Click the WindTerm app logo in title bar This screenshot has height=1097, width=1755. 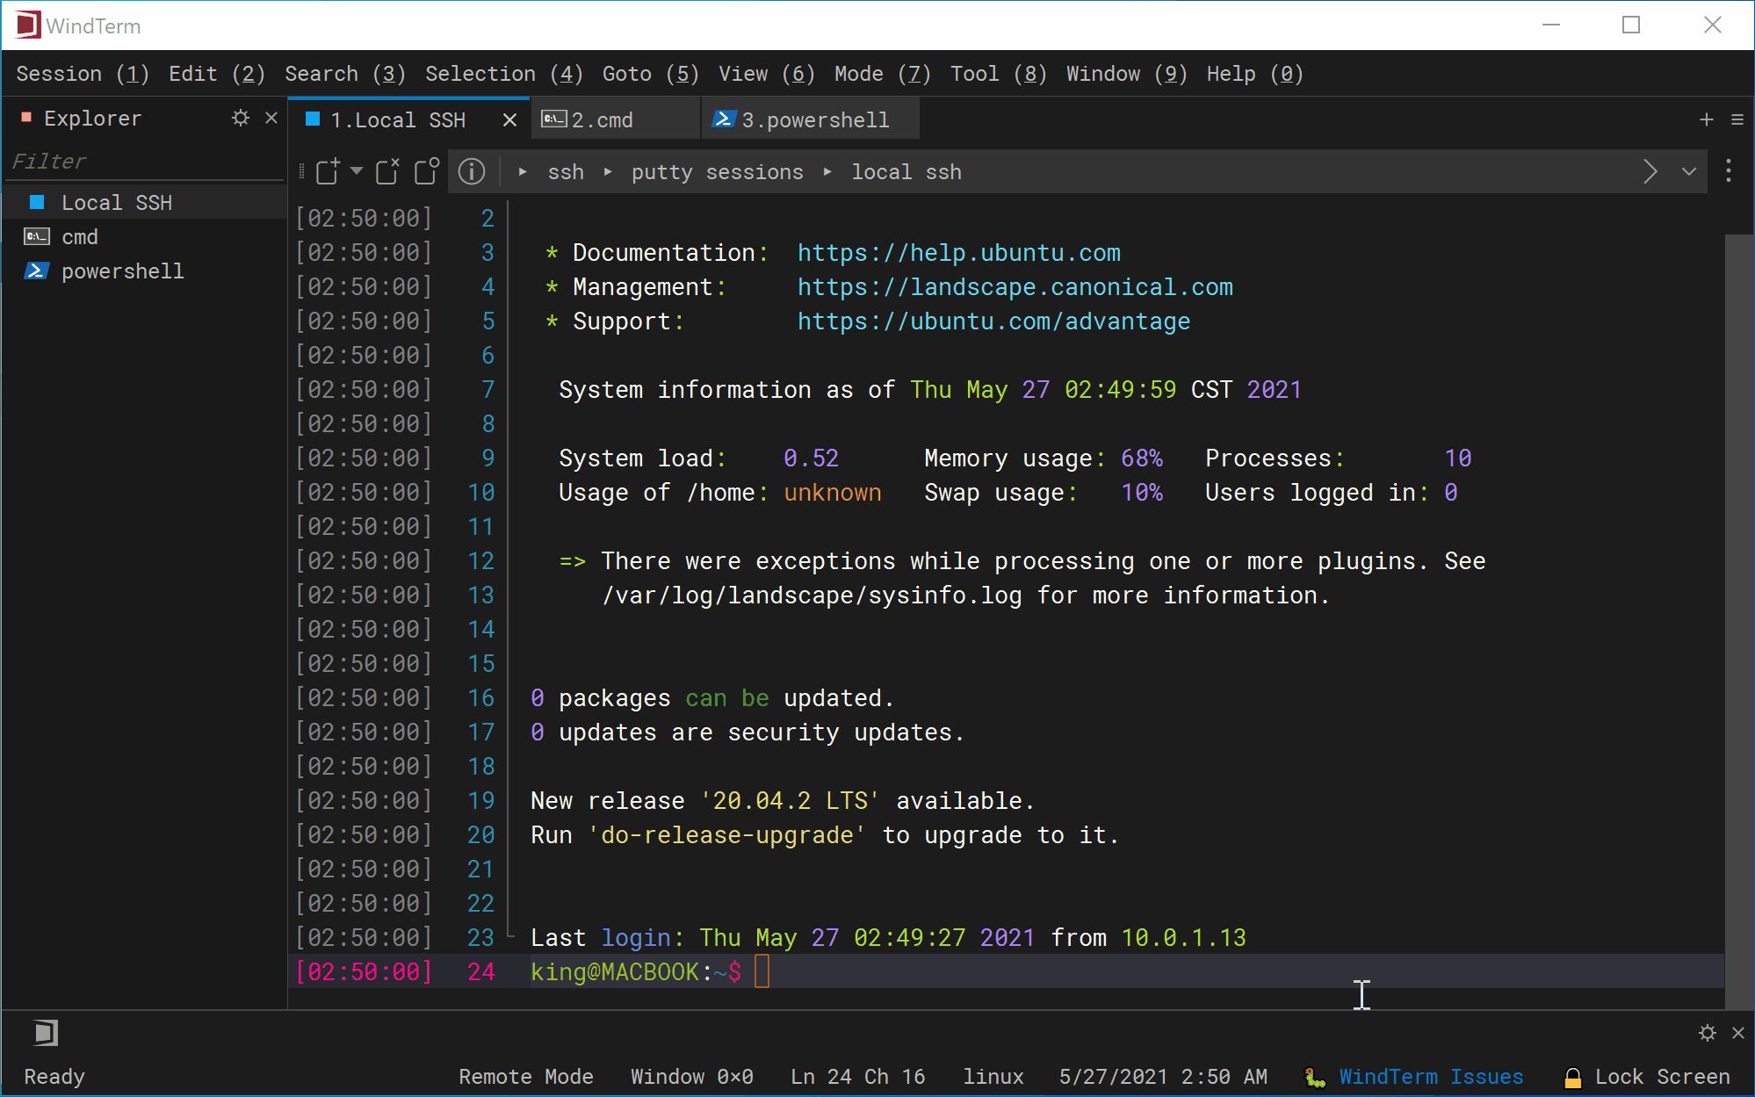[27, 25]
